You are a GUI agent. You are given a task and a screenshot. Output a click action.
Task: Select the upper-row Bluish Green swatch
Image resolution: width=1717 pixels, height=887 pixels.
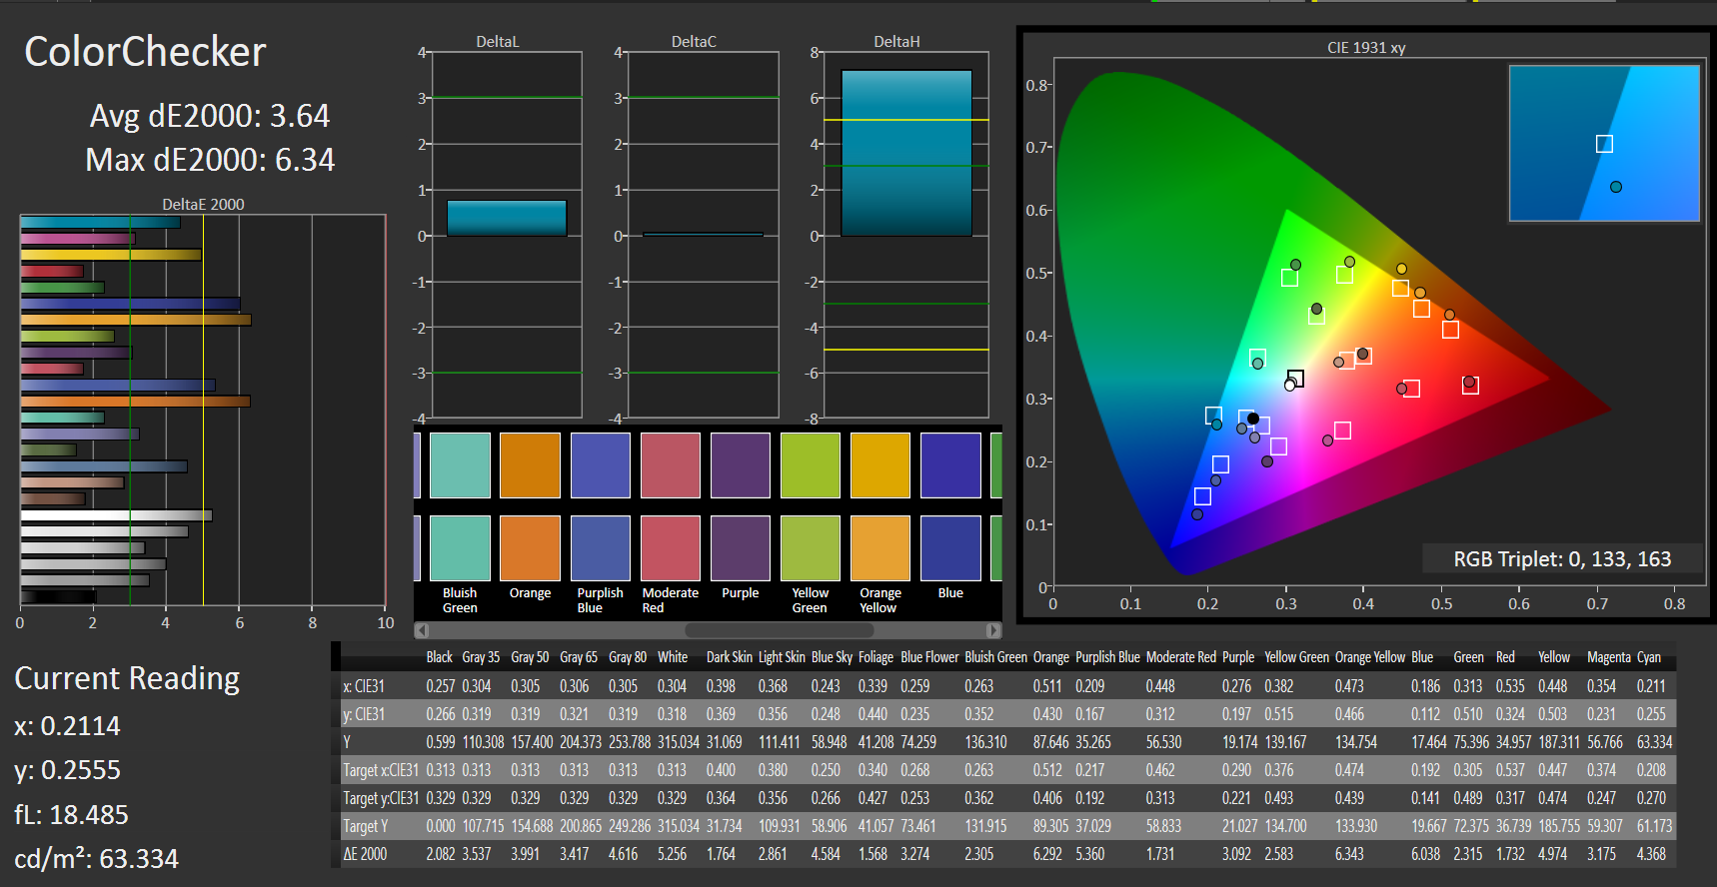[x=460, y=465]
